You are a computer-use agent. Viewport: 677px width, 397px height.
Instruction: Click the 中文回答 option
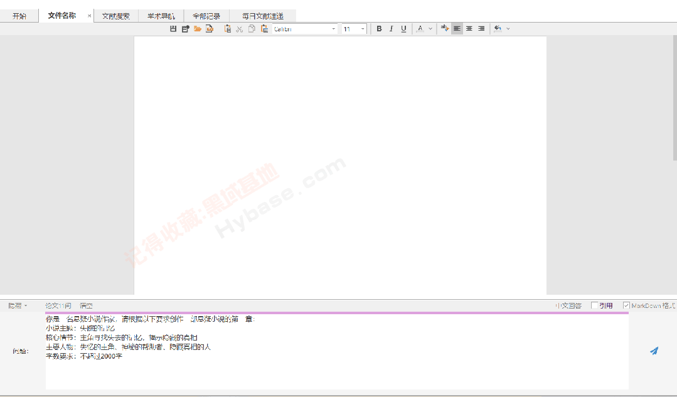pos(568,305)
